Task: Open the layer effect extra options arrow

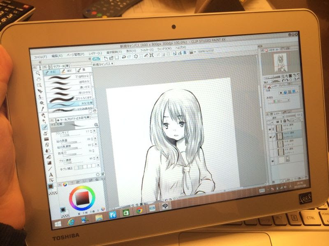Action: 298,91
